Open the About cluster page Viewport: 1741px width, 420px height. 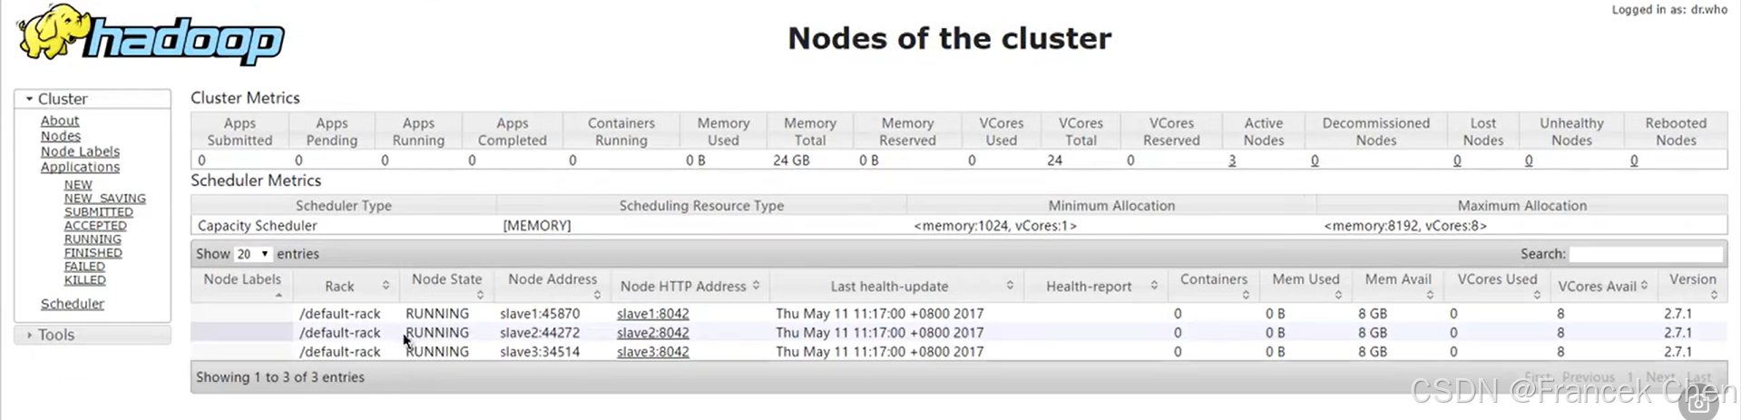tap(60, 121)
